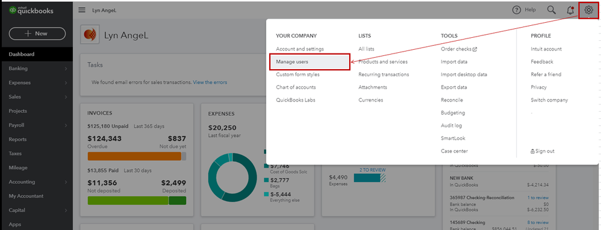Click 1 to review for 365987 Checking
The width and height of the screenshot is (601, 230).
coord(538,198)
